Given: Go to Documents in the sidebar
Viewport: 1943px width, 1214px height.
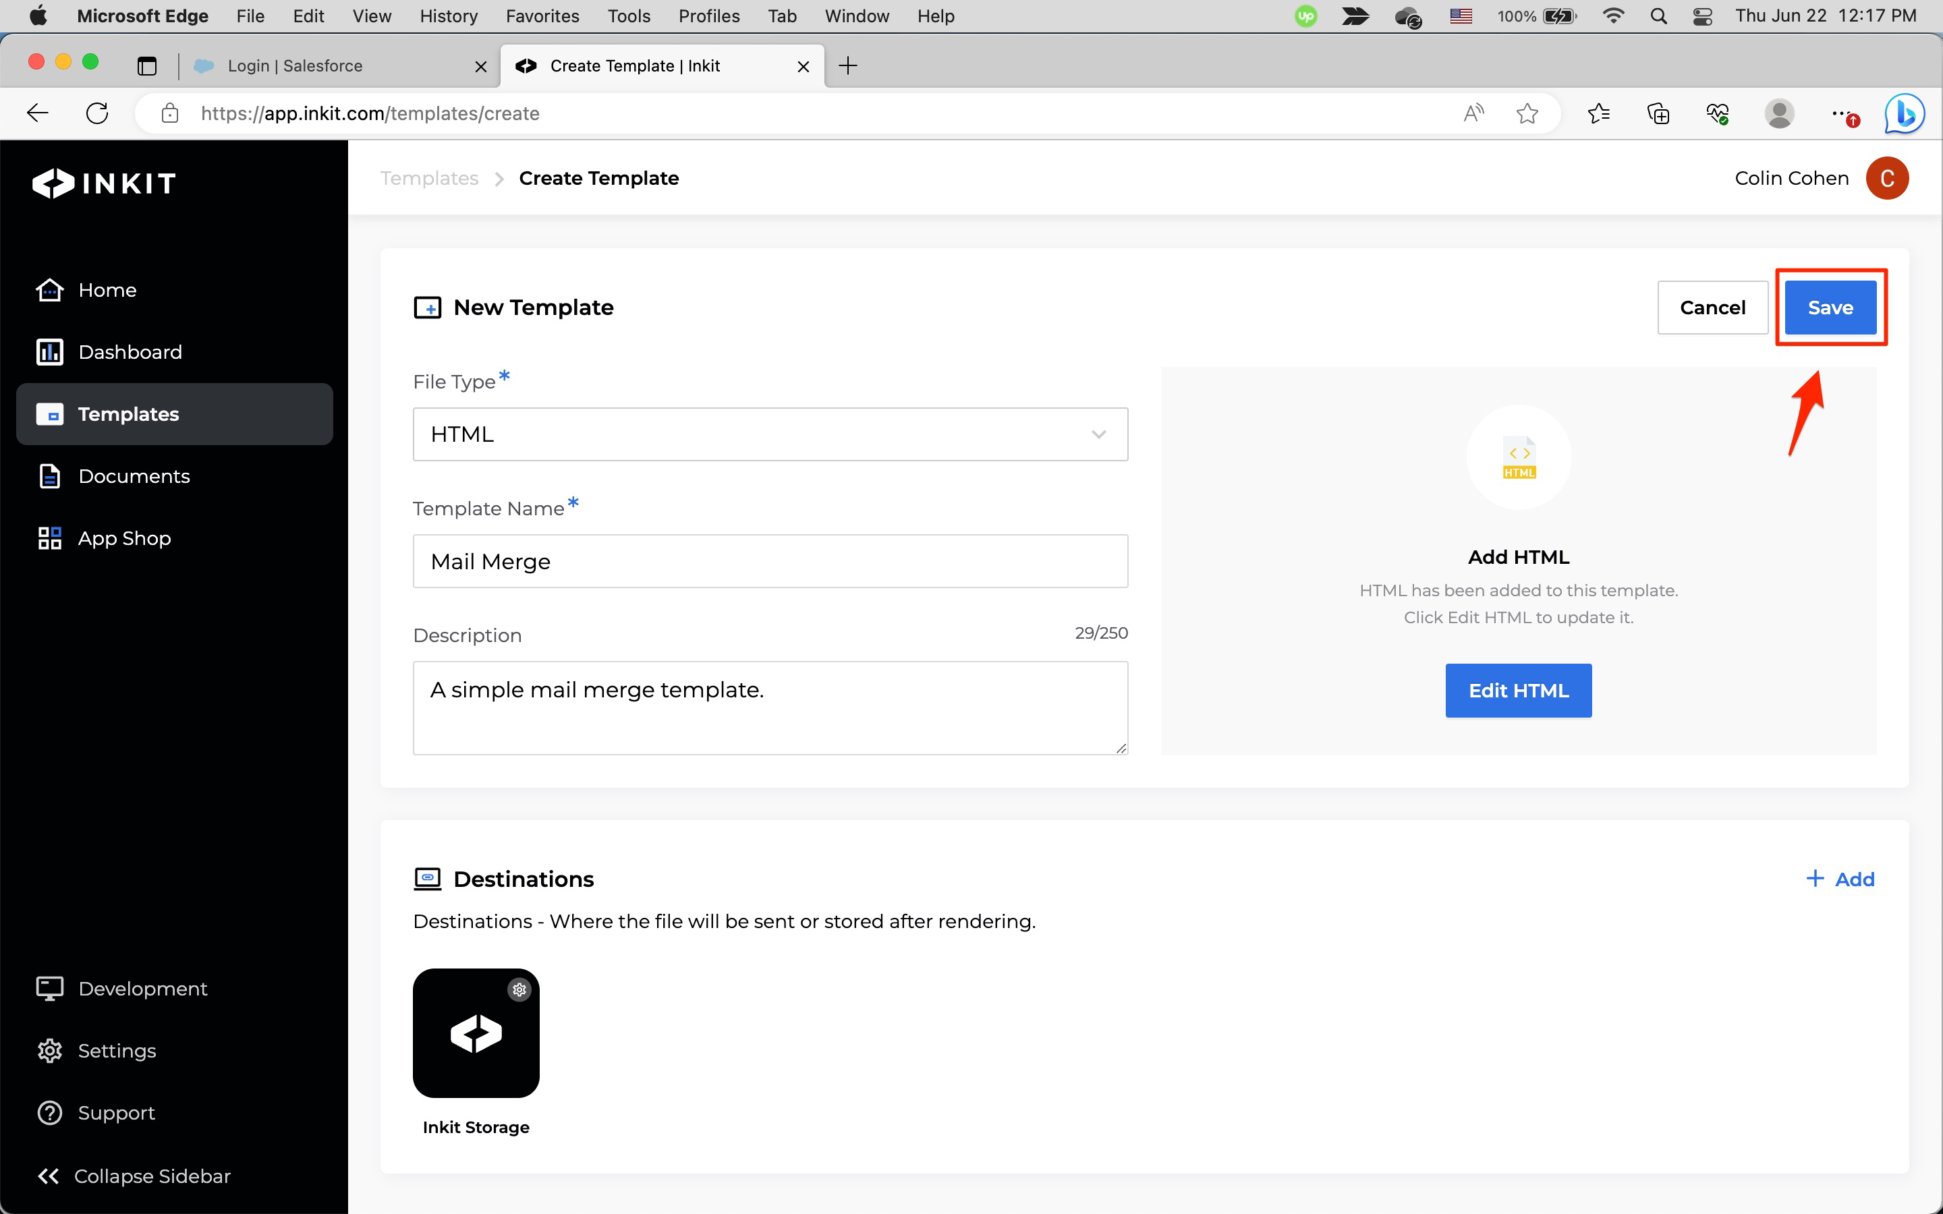Looking at the screenshot, I should pyautogui.click(x=134, y=476).
